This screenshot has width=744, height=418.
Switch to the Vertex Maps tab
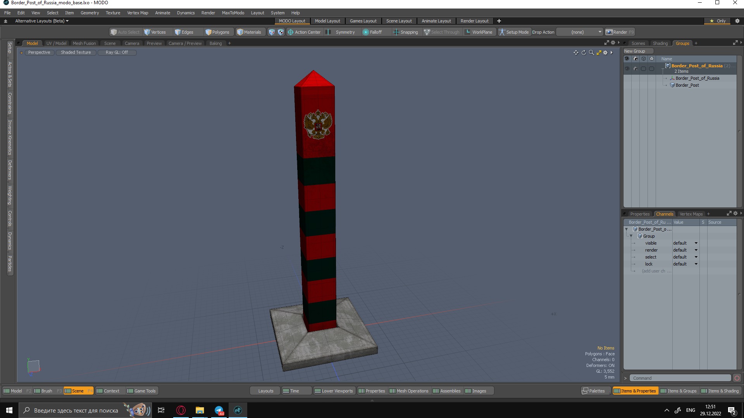click(691, 214)
